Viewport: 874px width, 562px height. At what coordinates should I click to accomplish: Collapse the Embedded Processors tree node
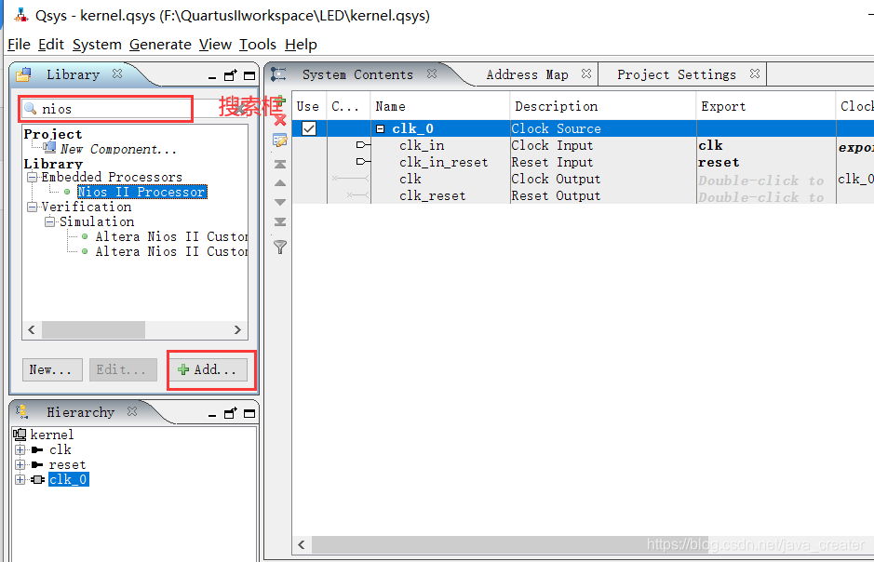[x=33, y=177]
